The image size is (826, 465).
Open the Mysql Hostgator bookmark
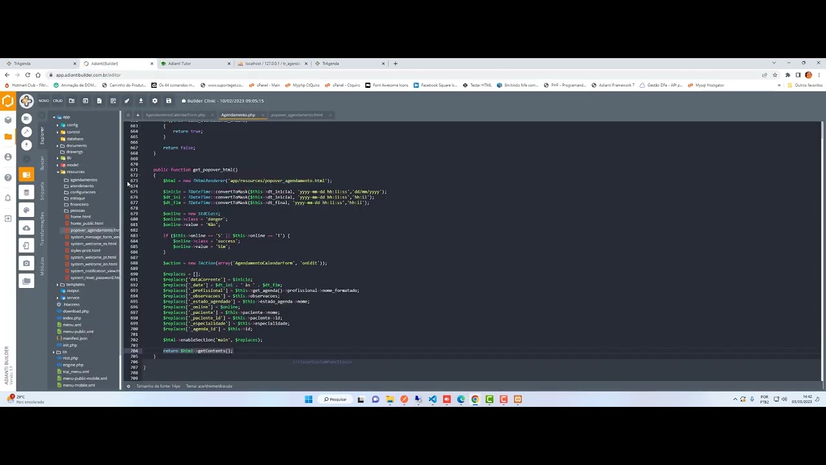707,85
